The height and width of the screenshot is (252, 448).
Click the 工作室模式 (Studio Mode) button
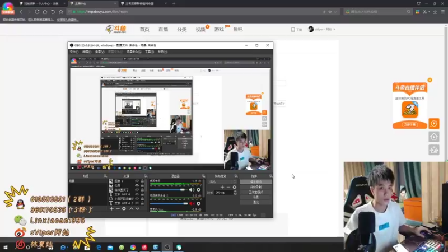click(x=256, y=192)
